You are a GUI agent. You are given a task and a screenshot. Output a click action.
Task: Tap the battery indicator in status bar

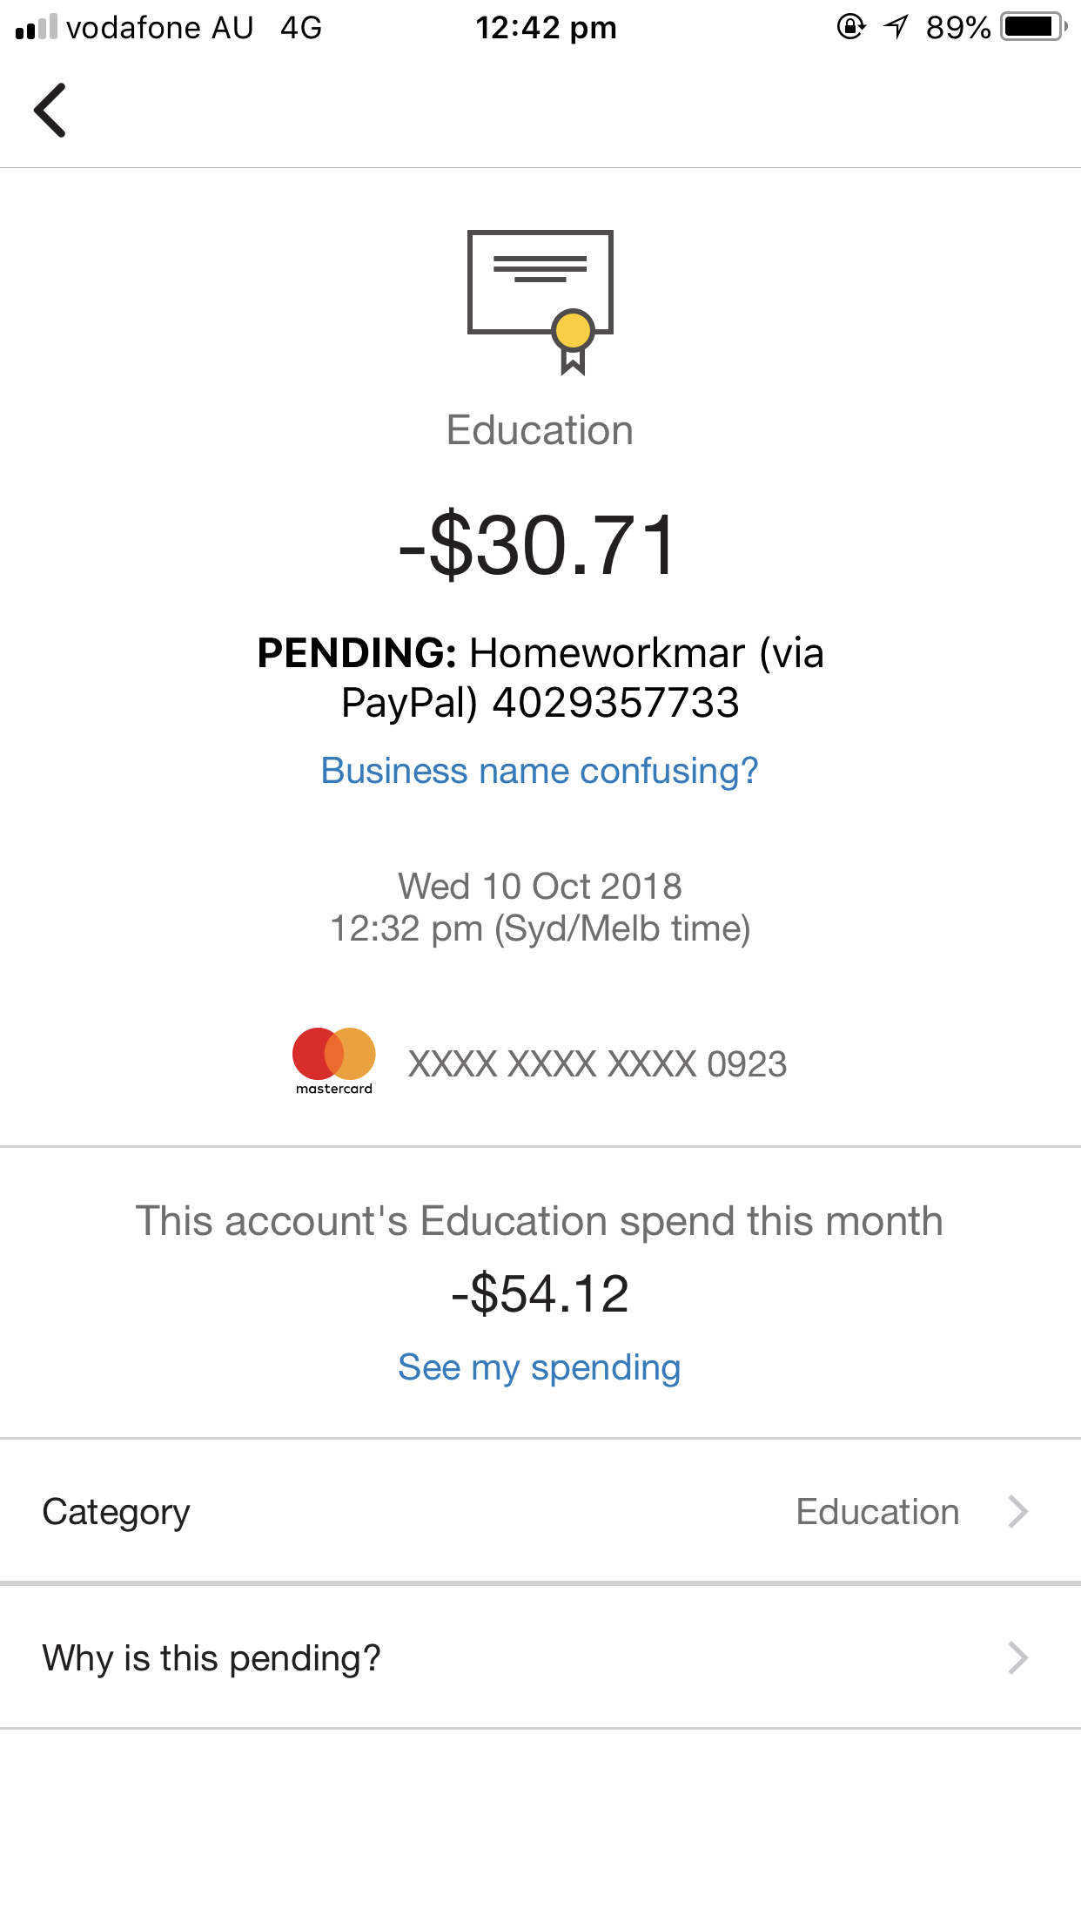point(1034,27)
